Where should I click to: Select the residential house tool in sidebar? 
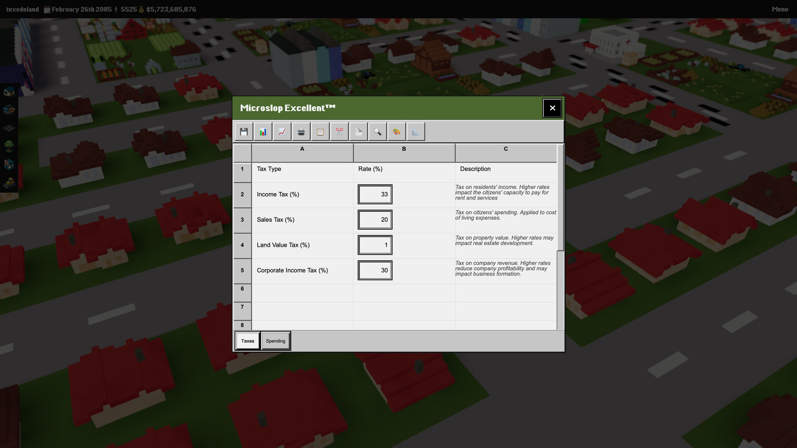pyautogui.click(x=9, y=92)
